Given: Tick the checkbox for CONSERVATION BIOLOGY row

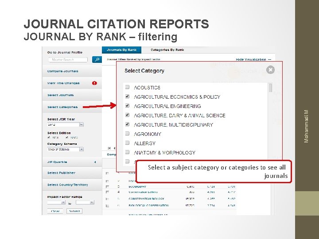Looking at the screenshot, I should tap(107, 199).
